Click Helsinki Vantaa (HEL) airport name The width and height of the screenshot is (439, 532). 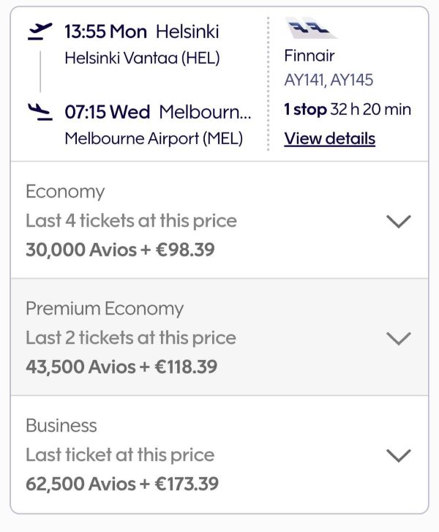pos(142,58)
